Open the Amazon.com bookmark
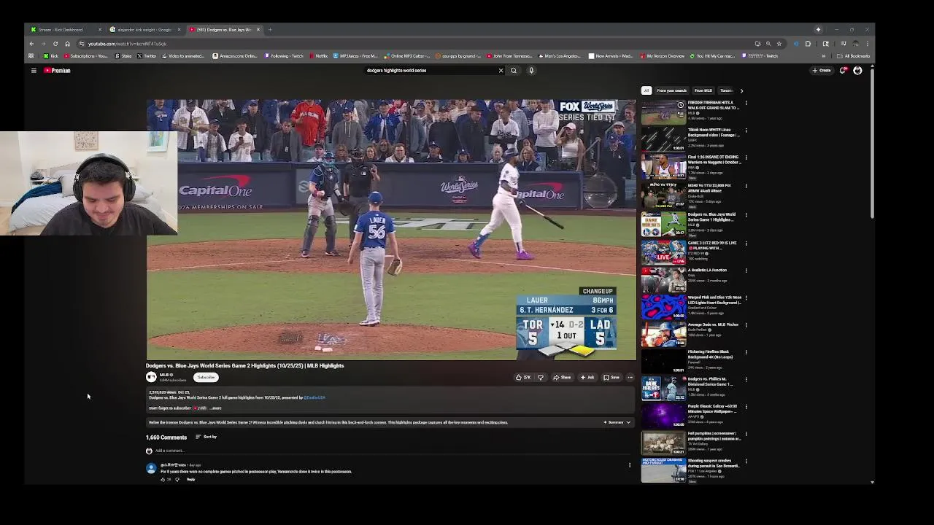 235,56
